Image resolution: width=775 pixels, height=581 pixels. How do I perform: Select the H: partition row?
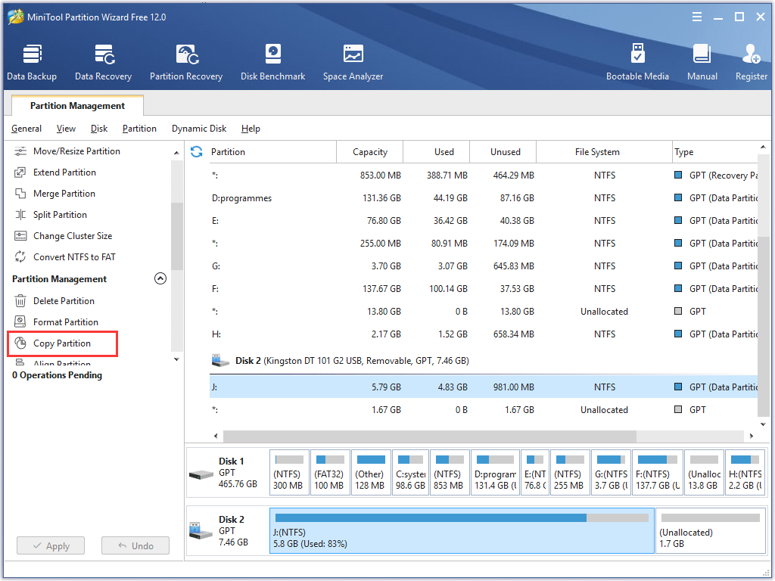(484, 334)
